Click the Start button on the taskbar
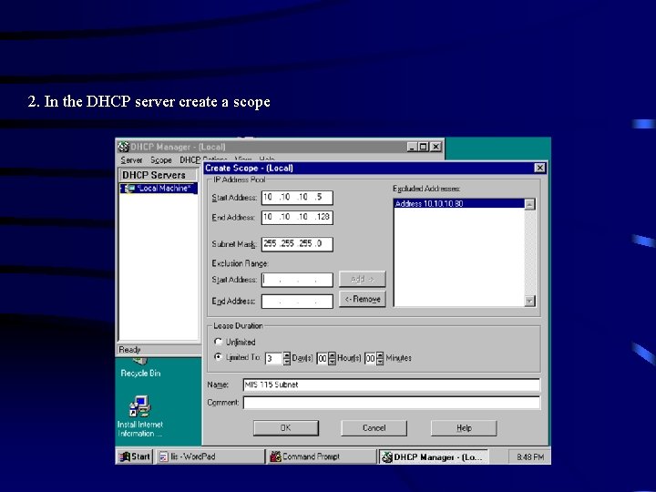Viewport: 656px width, 492px height. point(135,456)
